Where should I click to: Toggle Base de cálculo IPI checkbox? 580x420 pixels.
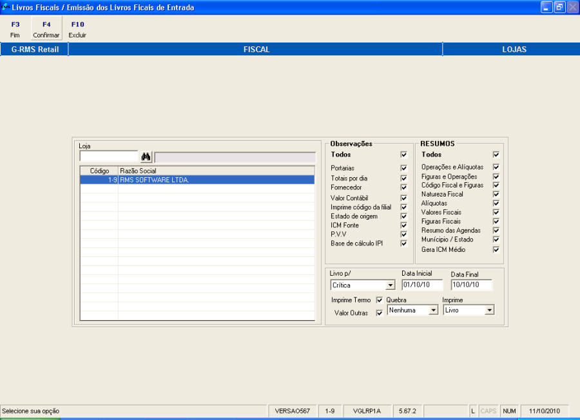(403, 243)
